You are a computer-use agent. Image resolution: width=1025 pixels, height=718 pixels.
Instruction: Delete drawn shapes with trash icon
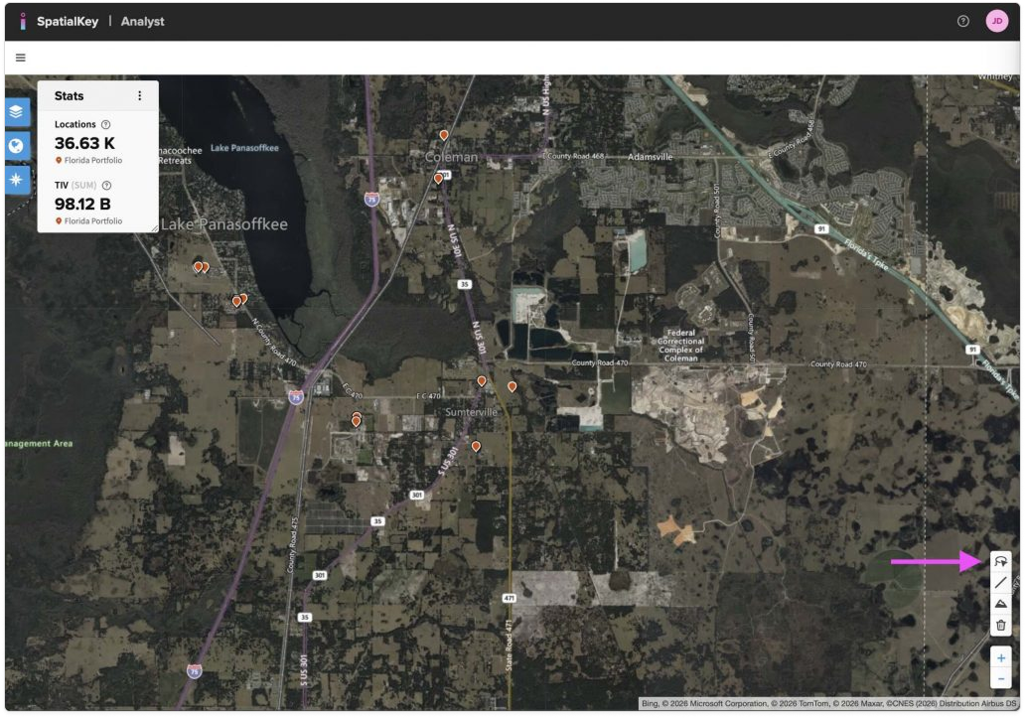pyautogui.click(x=1001, y=625)
